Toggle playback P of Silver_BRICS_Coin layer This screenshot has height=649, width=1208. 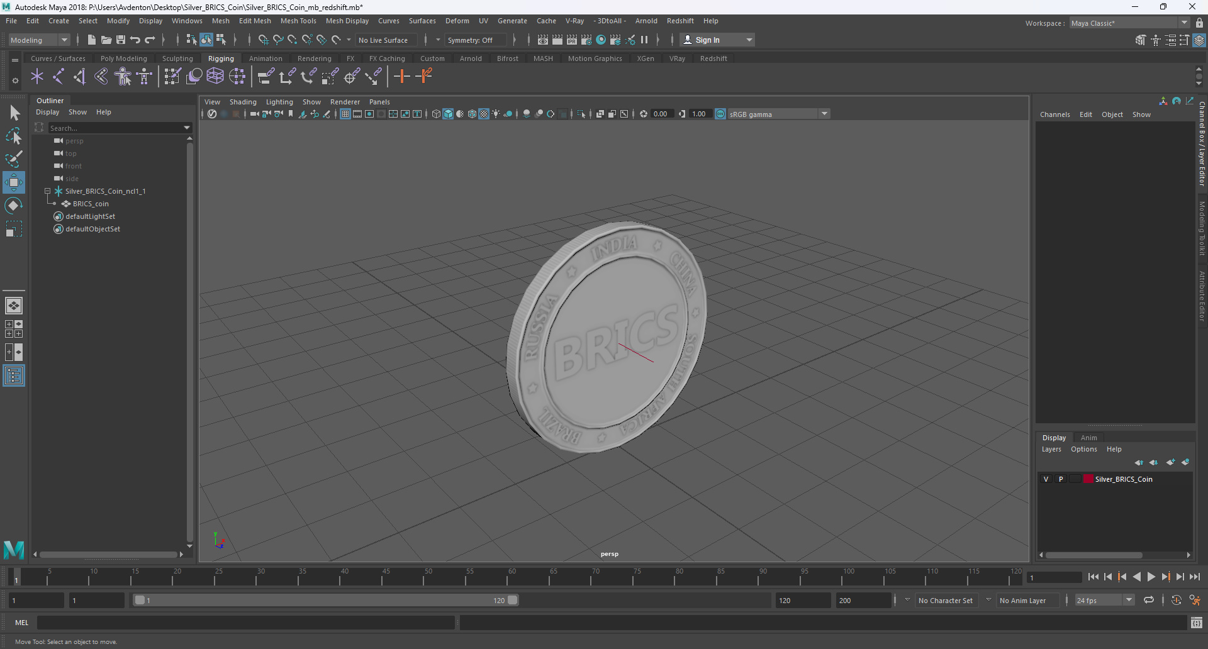[1061, 479]
